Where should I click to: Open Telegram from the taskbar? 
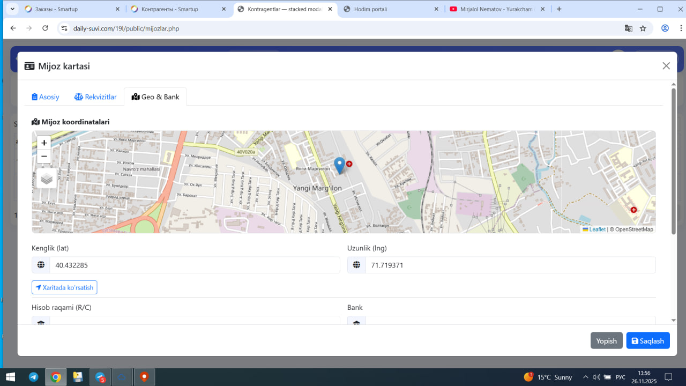[33, 377]
